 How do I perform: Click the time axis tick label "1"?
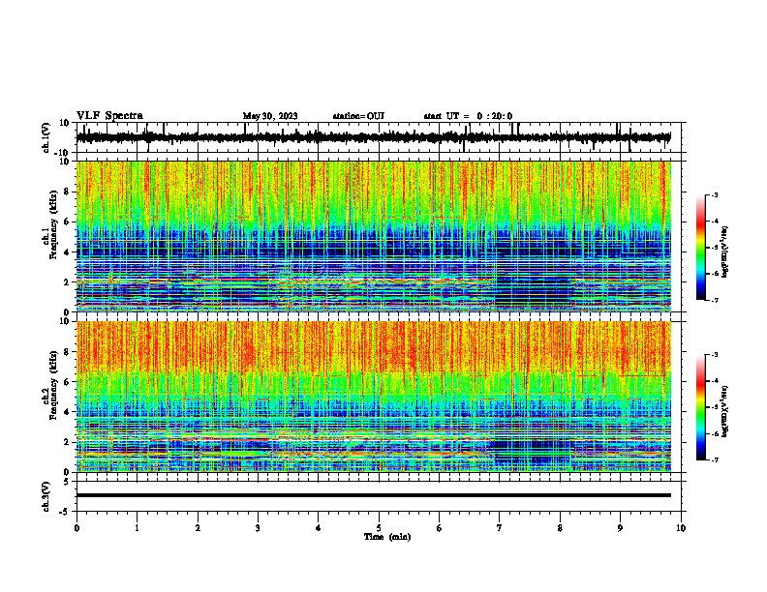point(137,528)
